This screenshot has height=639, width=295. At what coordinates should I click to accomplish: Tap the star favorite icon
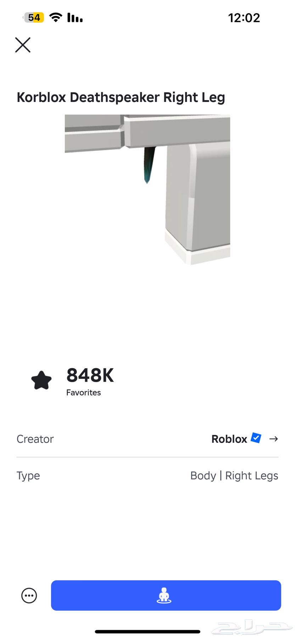(41, 380)
